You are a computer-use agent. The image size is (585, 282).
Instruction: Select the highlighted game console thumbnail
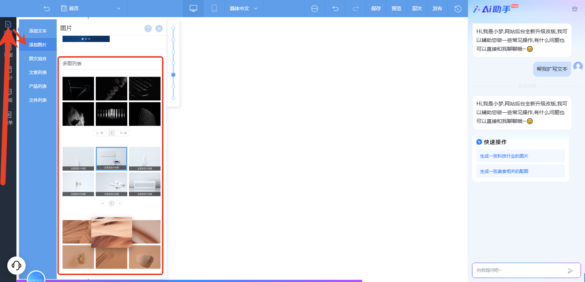tap(112, 159)
